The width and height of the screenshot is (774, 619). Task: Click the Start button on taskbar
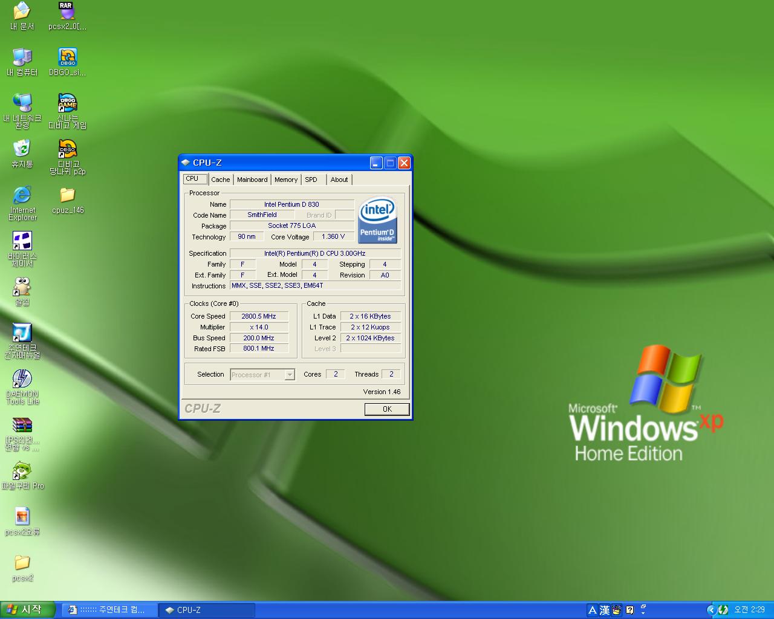tap(28, 610)
